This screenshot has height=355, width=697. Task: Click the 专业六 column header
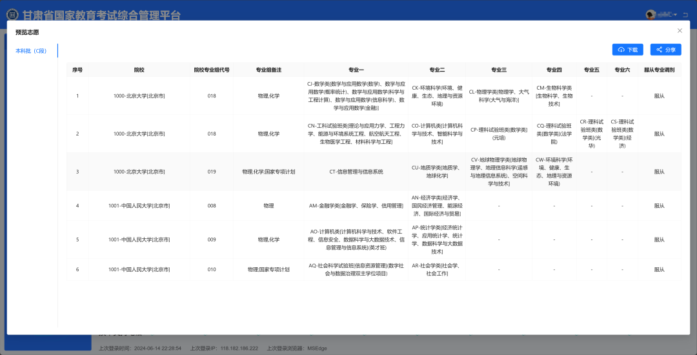coord(622,70)
